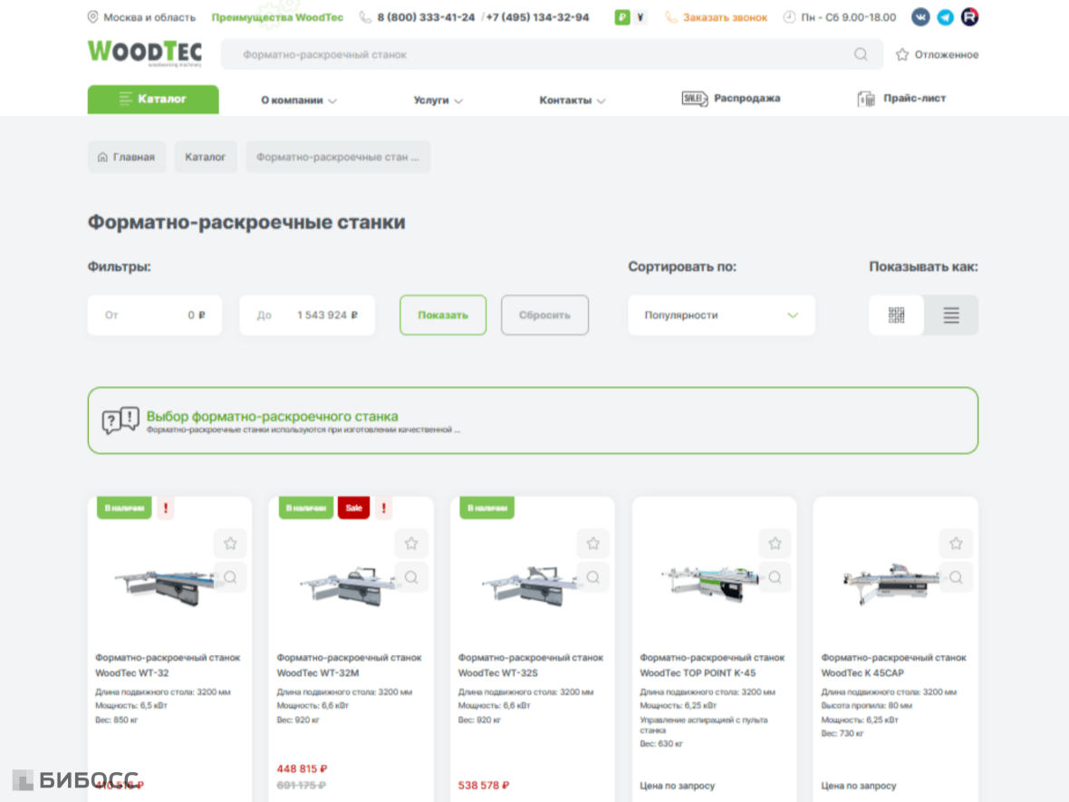Open sorting dropdown Популярности

pyautogui.click(x=721, y=315)
